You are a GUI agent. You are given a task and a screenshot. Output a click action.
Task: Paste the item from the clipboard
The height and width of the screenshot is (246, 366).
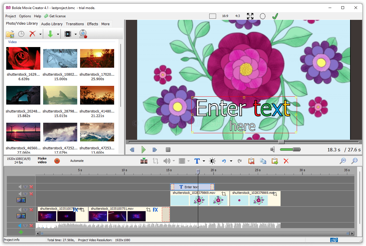point(275,161)
